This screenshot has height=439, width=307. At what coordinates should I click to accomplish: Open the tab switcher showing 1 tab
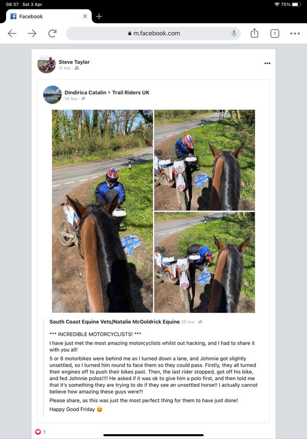275,33
